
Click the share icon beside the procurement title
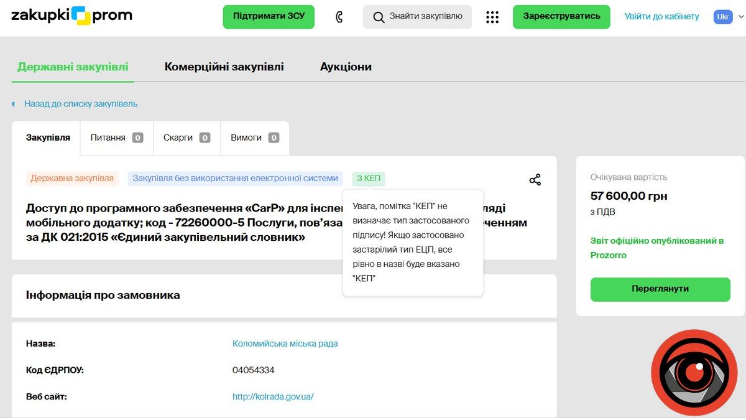(x=535, y=179)
